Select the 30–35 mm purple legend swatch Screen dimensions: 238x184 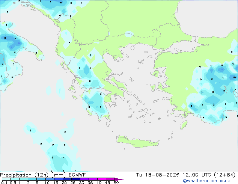[x=84, y=179]
